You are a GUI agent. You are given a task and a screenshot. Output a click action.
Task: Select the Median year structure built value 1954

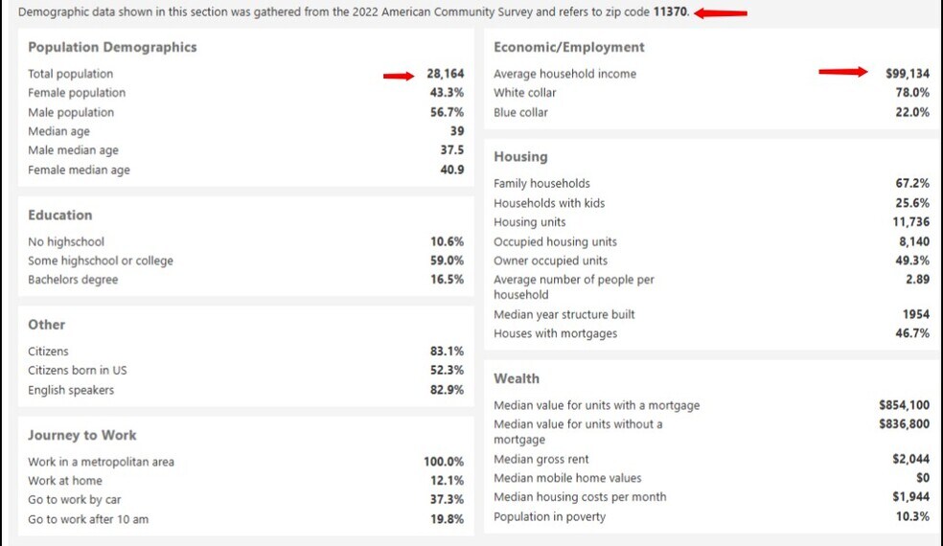pos(915,314)
